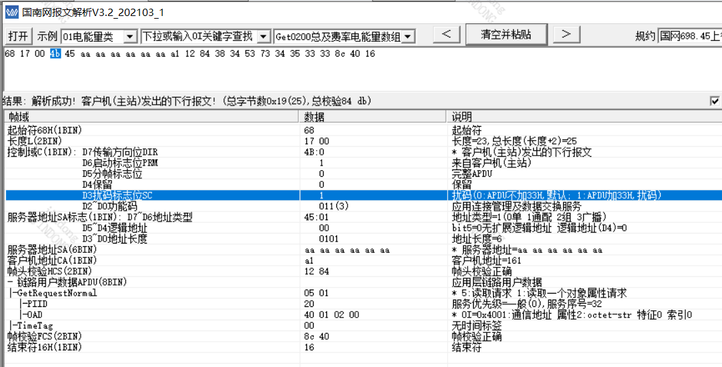This screenshot has height=367, width=722.
Task: Select the 长度L(2BIN) row
Action: 364,141
